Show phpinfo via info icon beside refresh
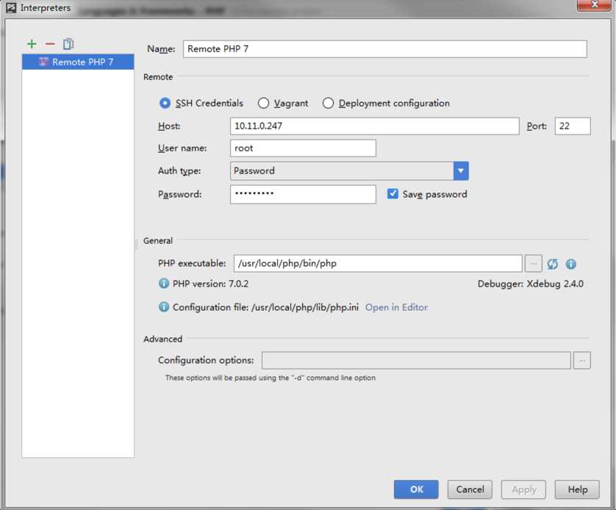The width and height of the screenshot is (616, 510). tap(571, 264)
